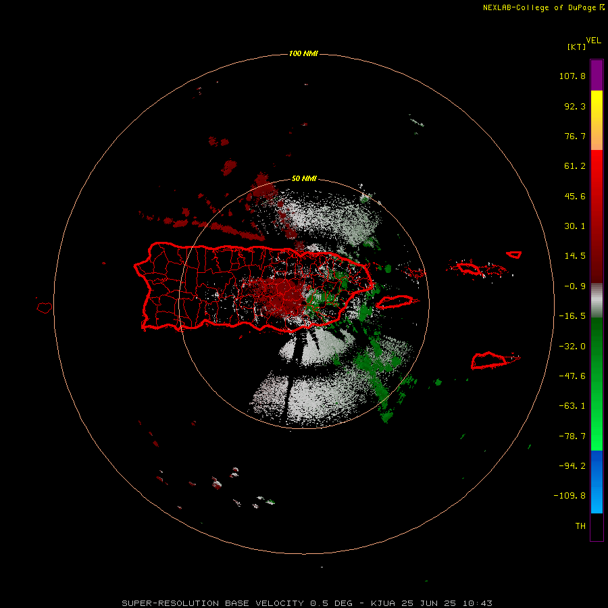608x608 pixels.
Task: Select the -47.6 scale value
Action: pos(572,376)
